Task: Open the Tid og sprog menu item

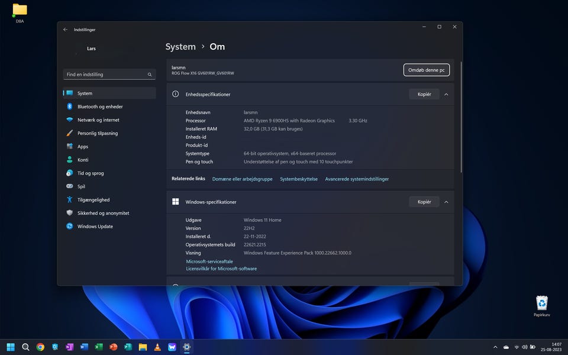Action: point(90,173)
